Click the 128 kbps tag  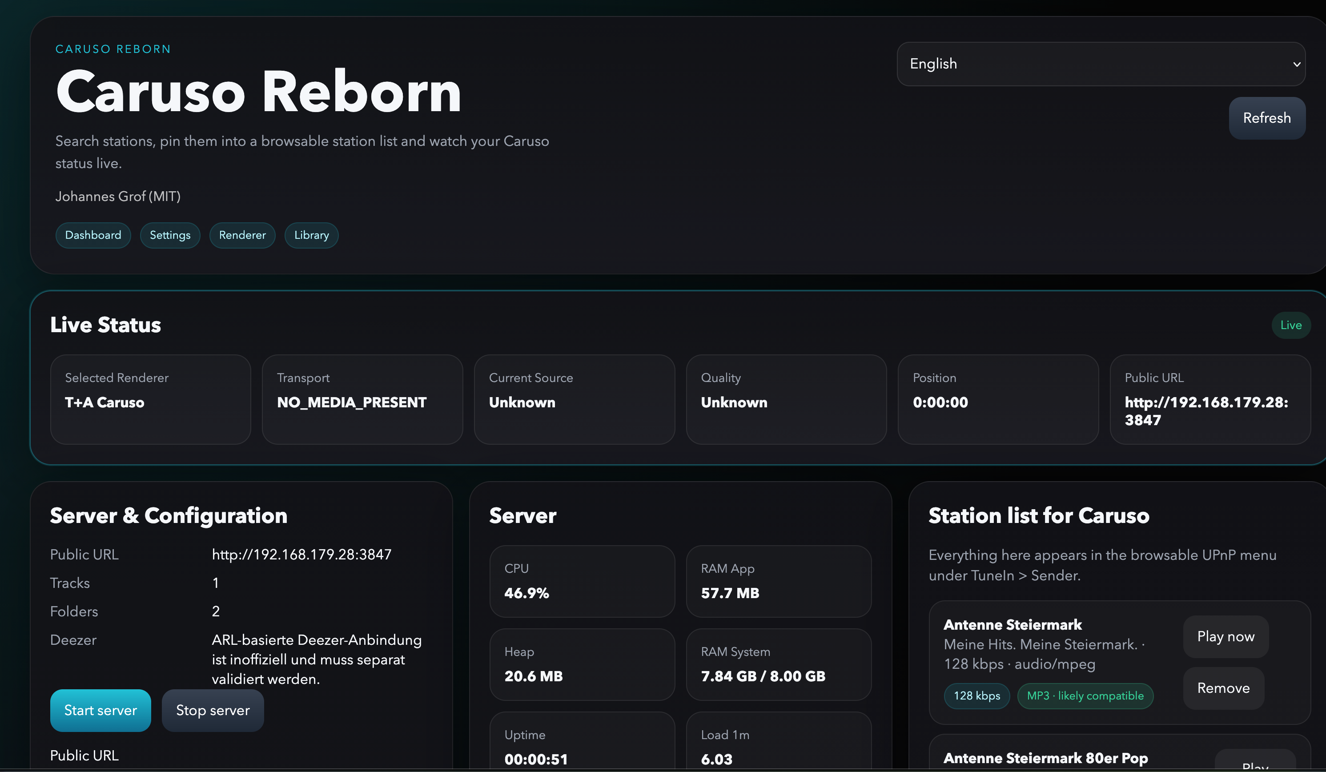976,696
